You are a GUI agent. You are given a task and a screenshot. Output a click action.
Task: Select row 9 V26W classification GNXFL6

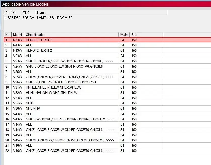click(61, 82)
